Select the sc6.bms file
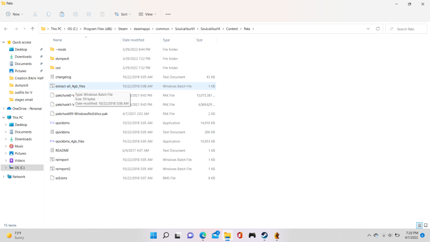Screen dimensions: 430x242 61,178
